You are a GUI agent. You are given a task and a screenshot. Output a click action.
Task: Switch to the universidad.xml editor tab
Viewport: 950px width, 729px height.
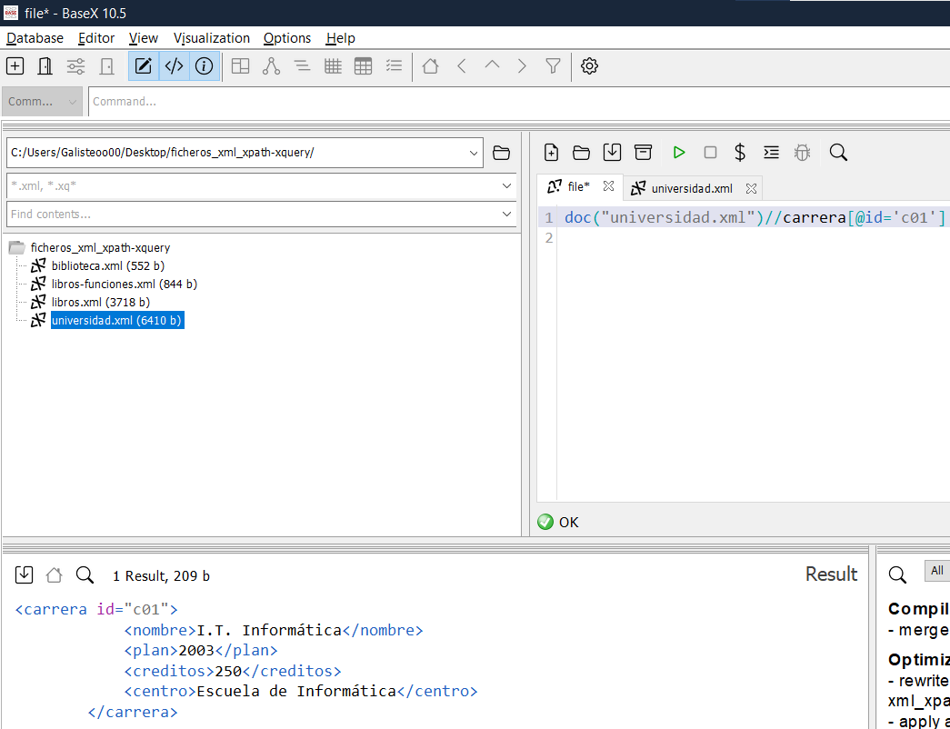click(688, 187)
